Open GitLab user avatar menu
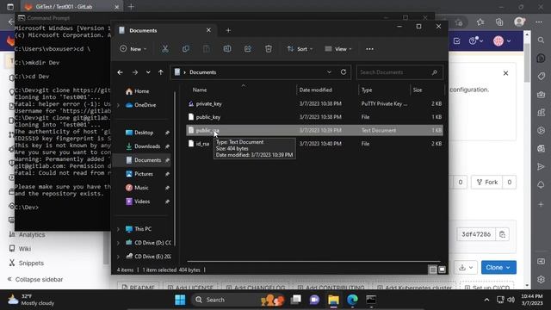This screenshot has height=310, width=551. pyautogui.click(x=501, y=40)
